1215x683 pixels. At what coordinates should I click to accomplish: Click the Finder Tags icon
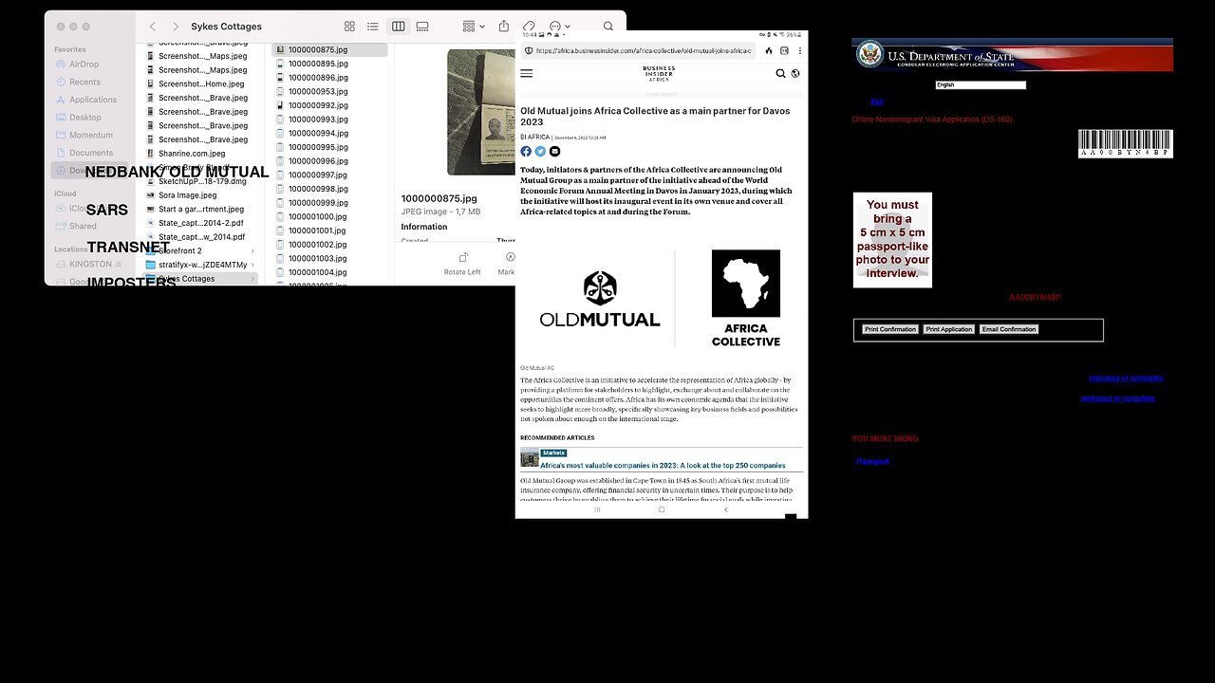tap(529, 27)
